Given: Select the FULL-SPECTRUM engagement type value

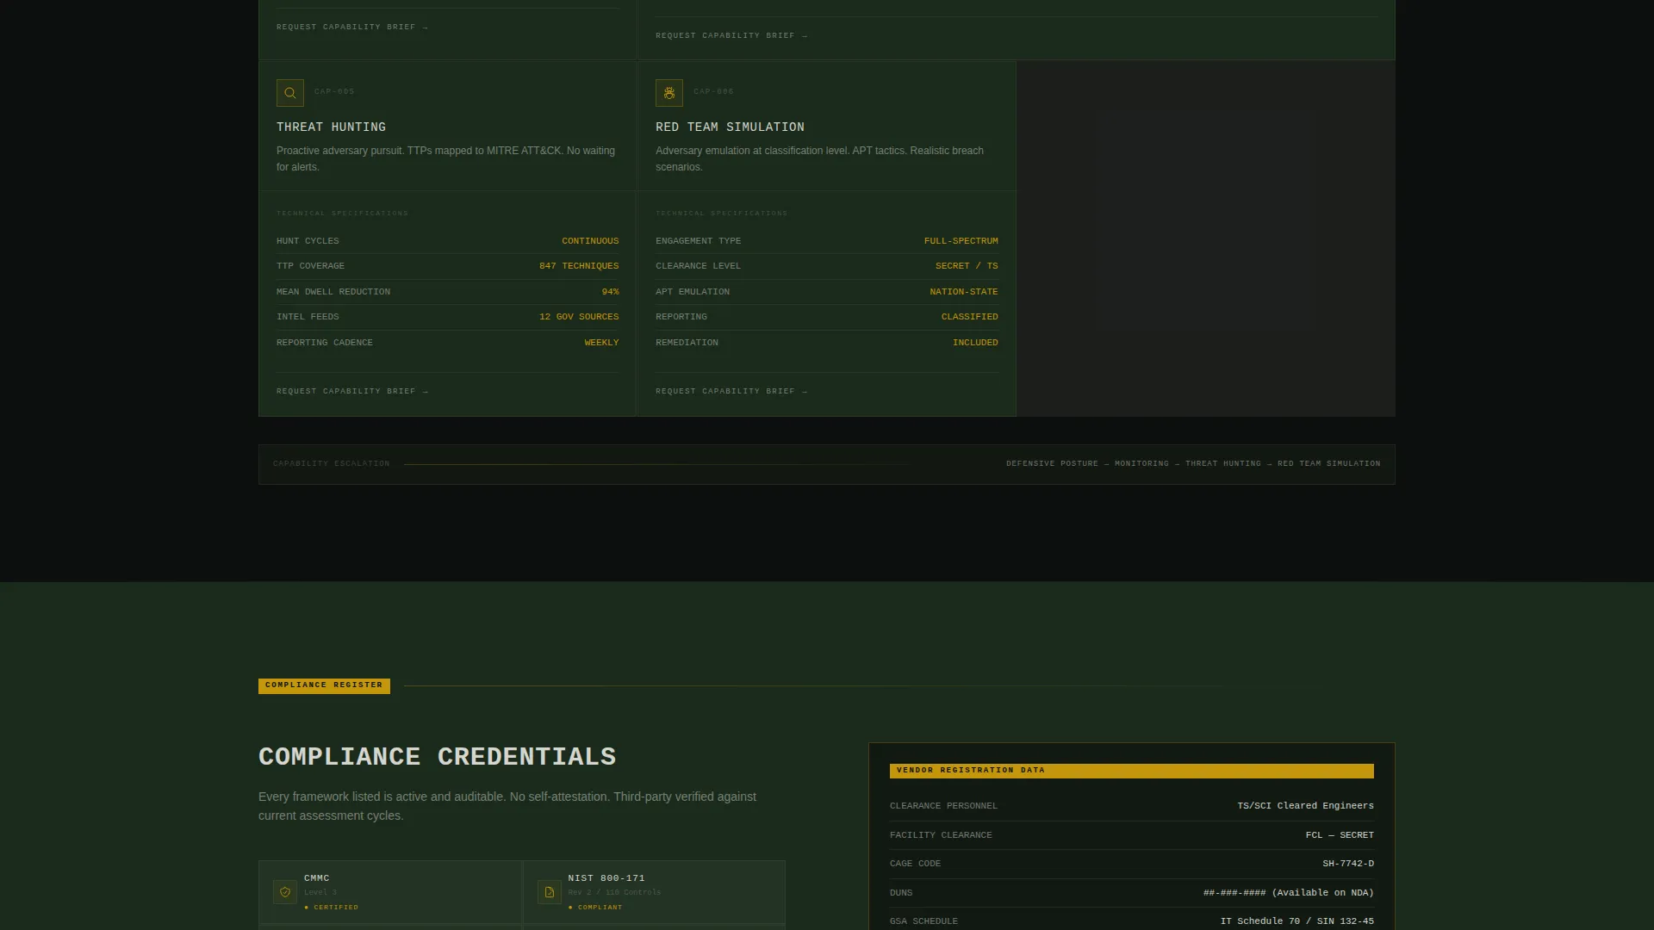Looking at the screenshot, I should coord(961,241).
